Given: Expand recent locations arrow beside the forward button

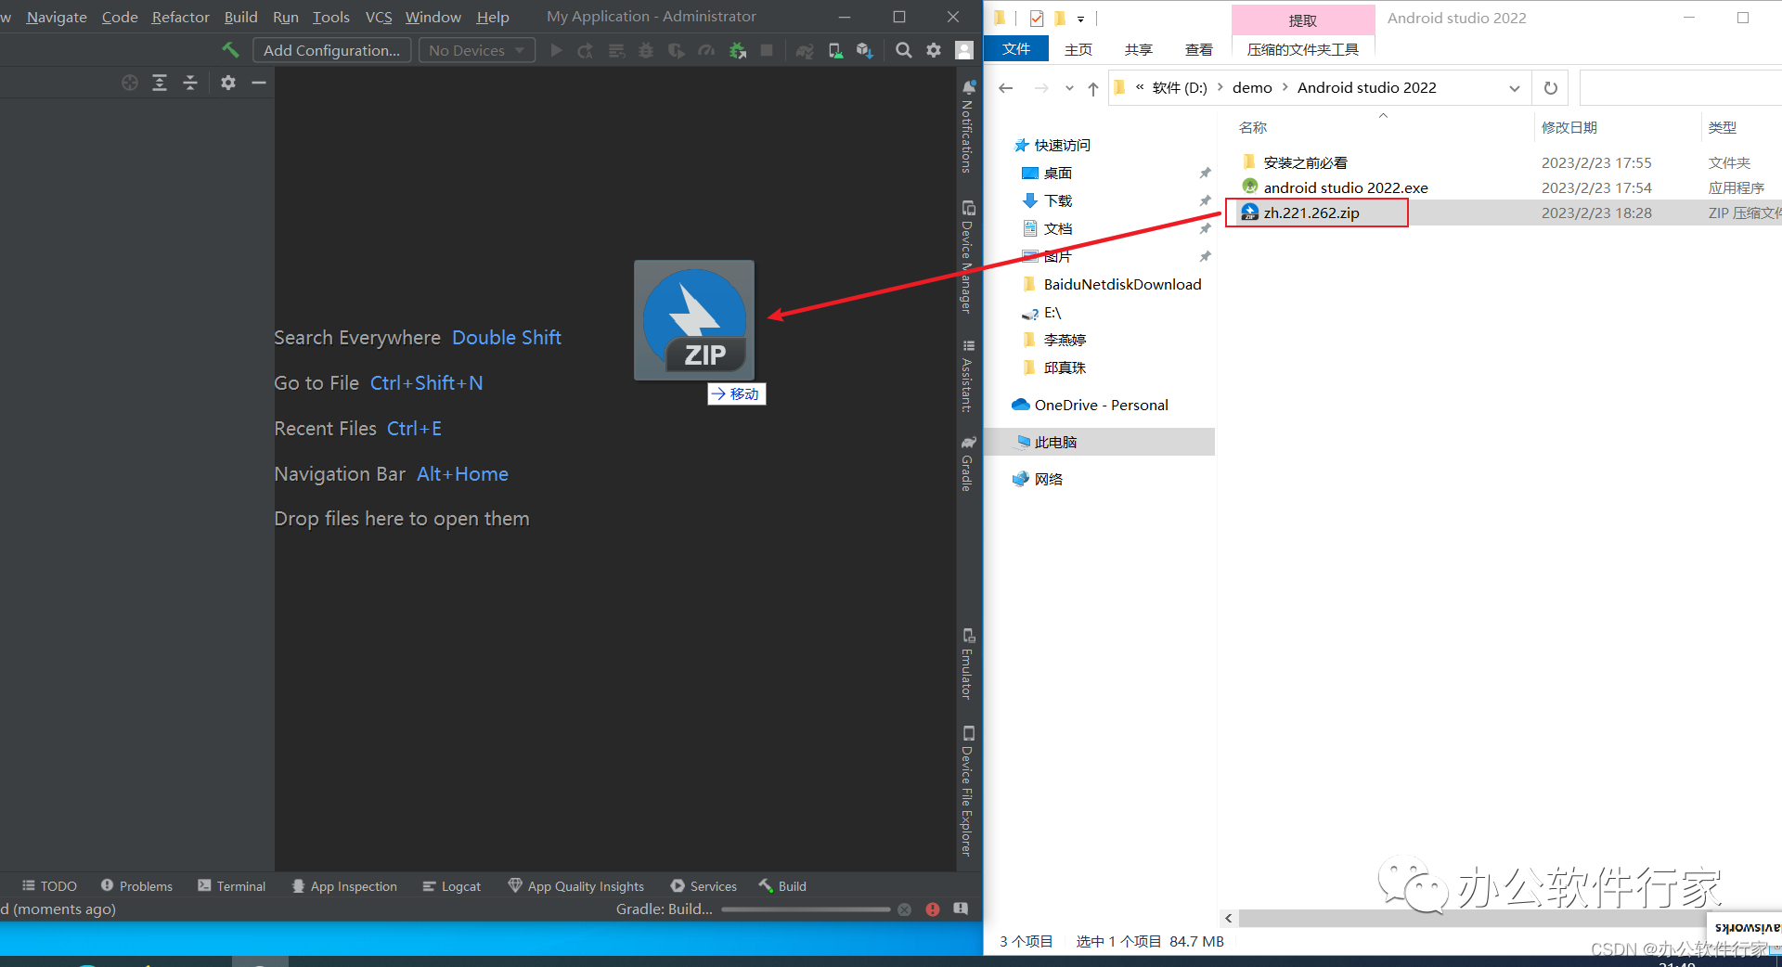Looking at the screenshot, I should [1069, 88].
